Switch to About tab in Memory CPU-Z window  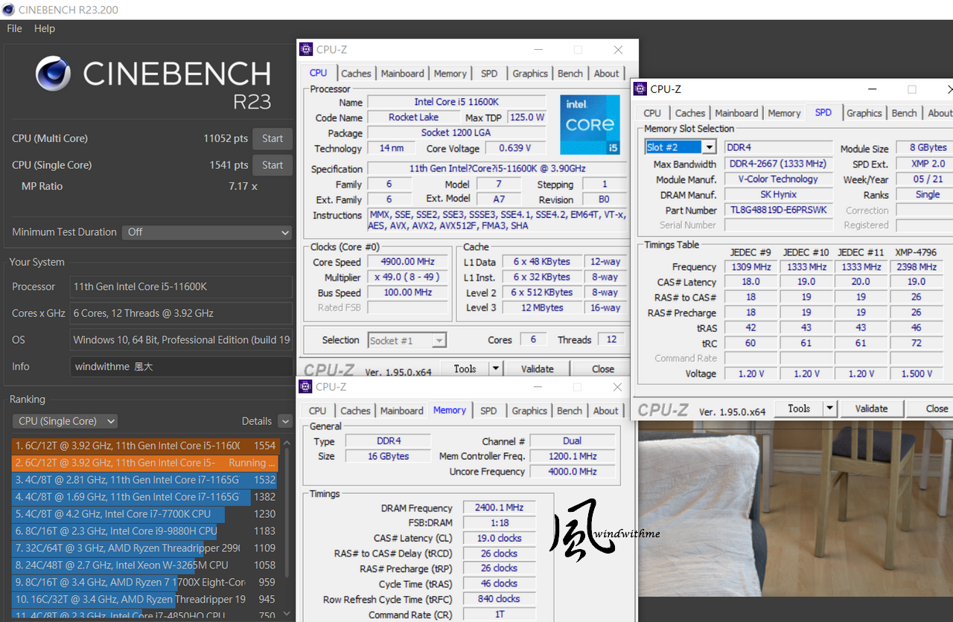(x=605, y=411)
